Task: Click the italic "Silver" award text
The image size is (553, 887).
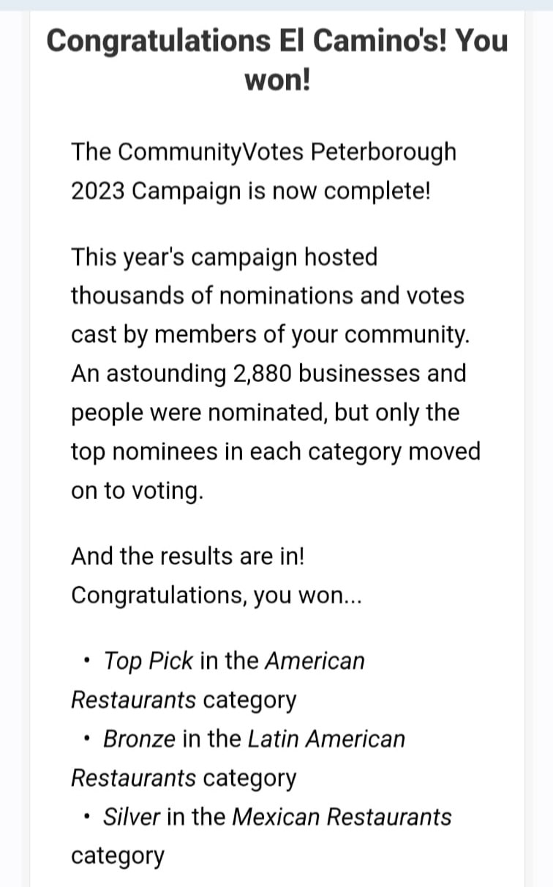Action: tap(132, 817)
